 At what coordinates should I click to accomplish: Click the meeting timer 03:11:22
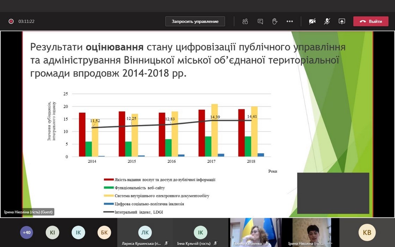[x=26, y=22]
